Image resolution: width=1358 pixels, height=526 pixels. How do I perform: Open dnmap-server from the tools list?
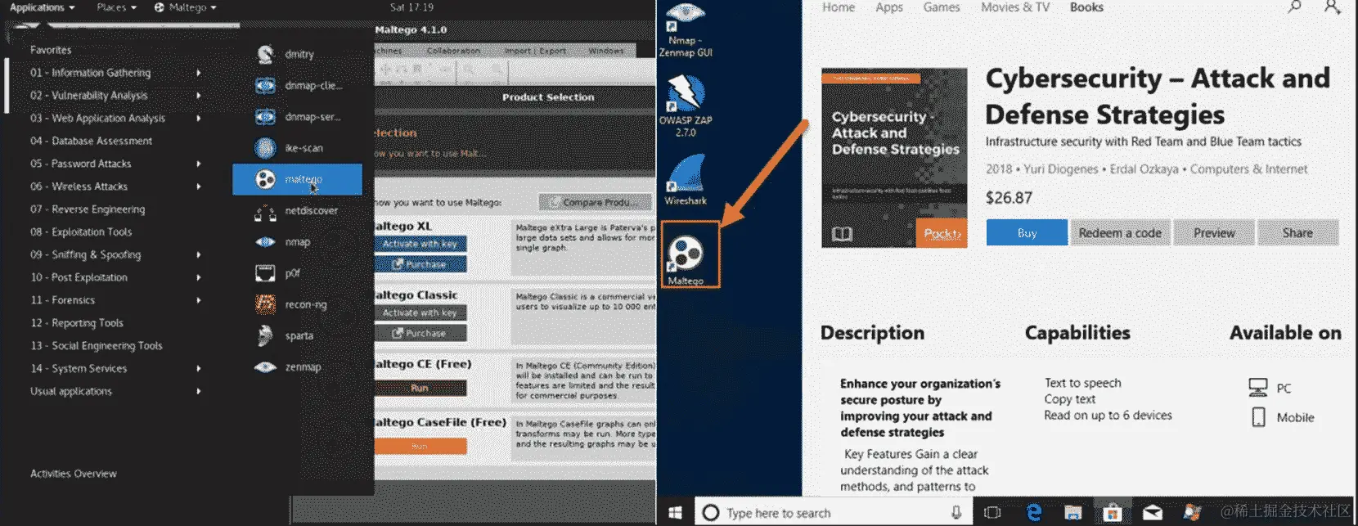click(298, 117)
